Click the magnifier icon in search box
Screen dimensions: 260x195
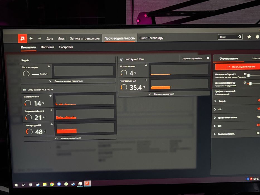pos(240,37)
